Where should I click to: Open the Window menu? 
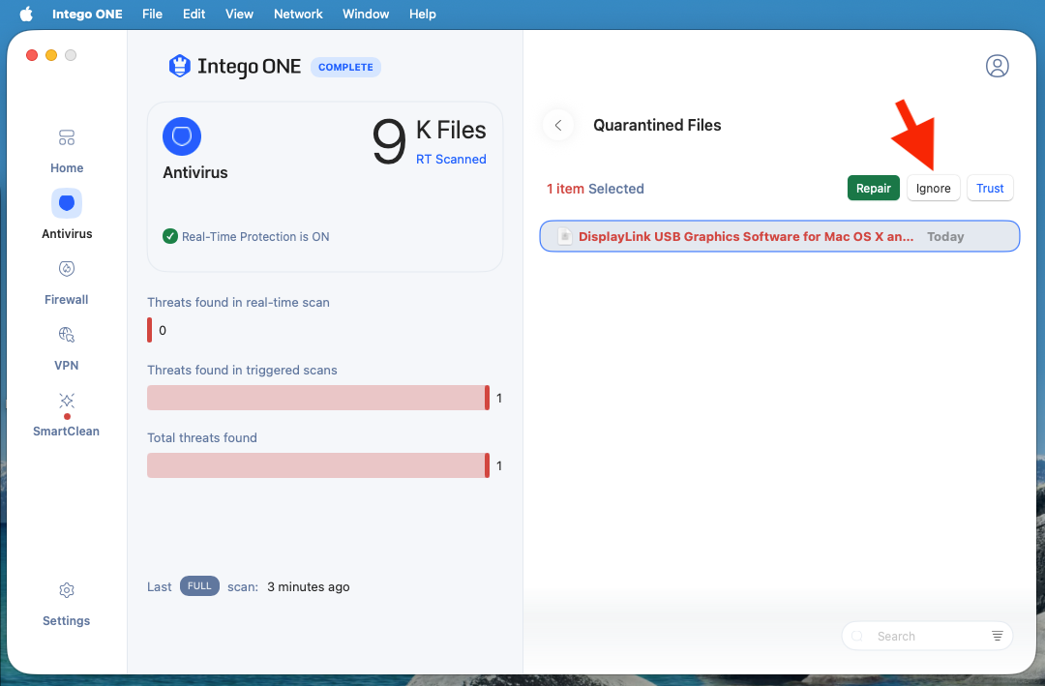click(x=366, y=14)
